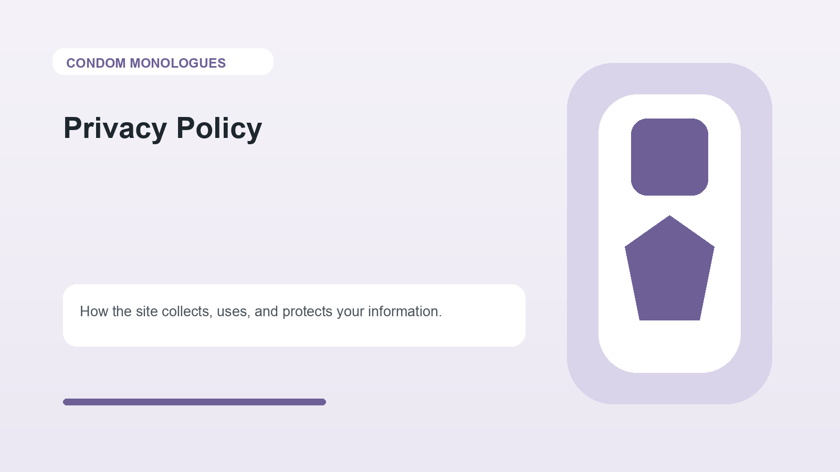Click the left end of the purple bar
Screen dimensions: 840x472
(67, 402)
